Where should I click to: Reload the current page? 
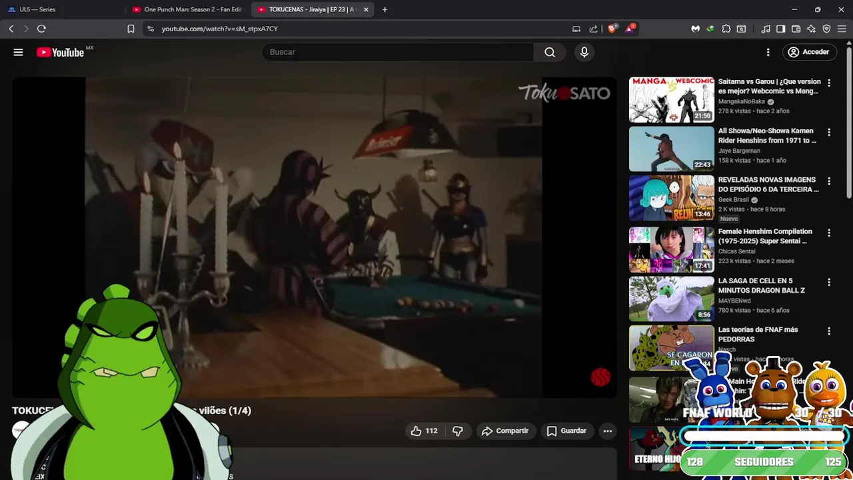click(41, 29)
